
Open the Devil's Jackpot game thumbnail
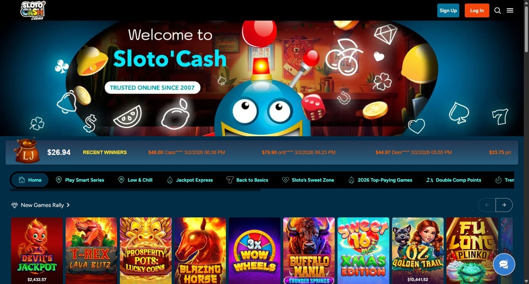37,251
